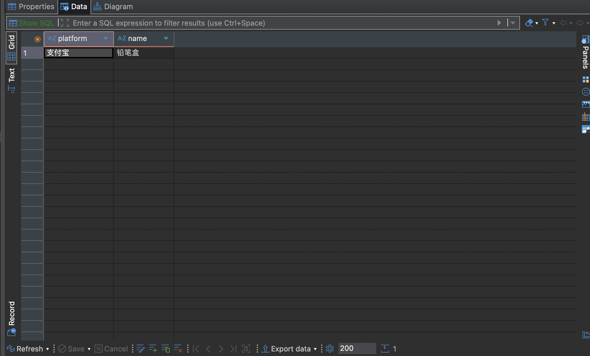Click the orange circle icon in grid corner

coord(37,39)
